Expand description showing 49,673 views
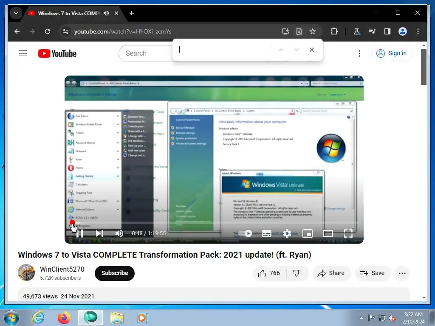 214,295
